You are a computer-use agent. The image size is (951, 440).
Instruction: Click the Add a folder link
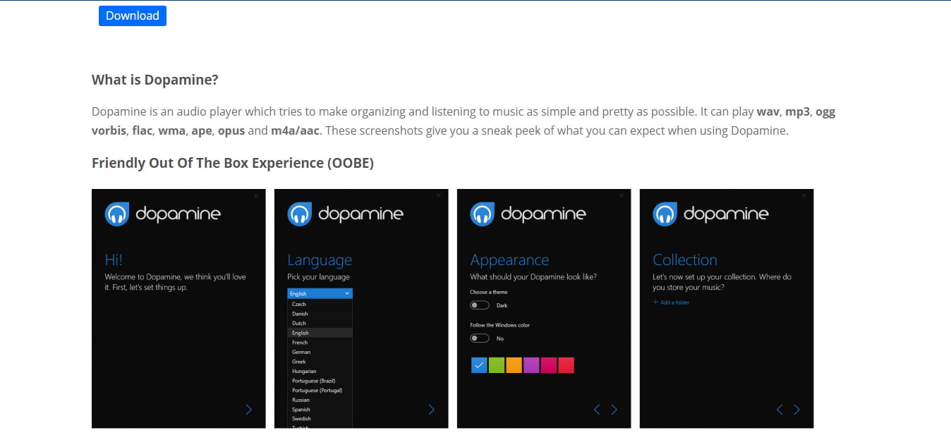tap(671, 302)
